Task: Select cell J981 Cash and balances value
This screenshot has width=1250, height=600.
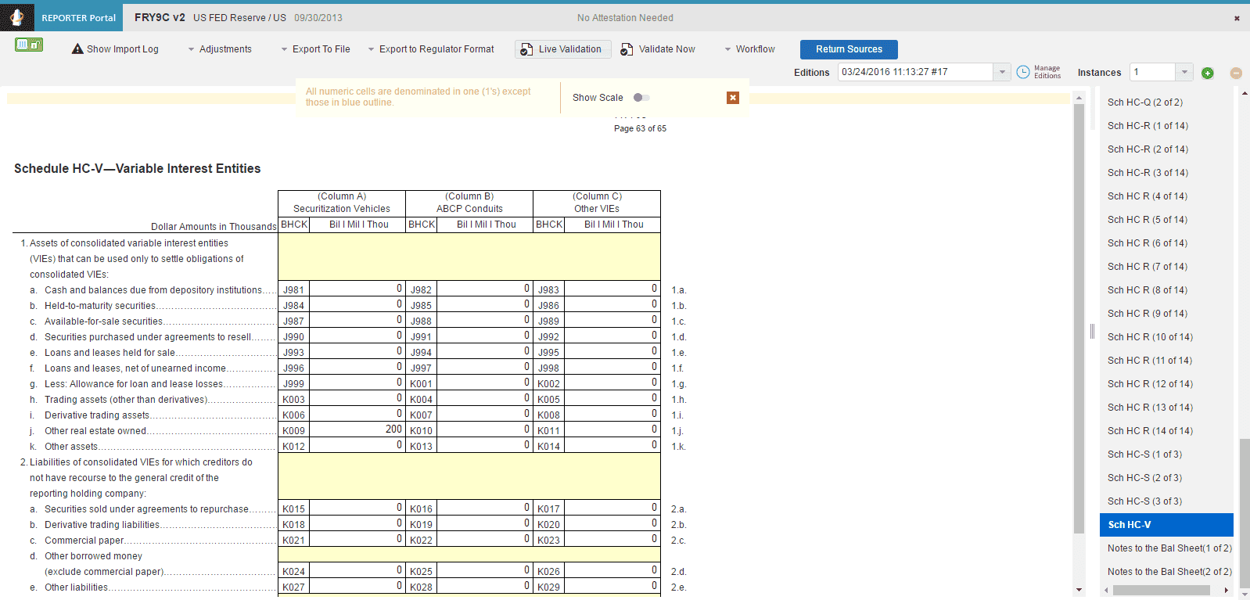Action: [357, 289]
